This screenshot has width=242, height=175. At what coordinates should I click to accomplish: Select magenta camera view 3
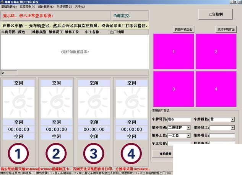[174, 89]
